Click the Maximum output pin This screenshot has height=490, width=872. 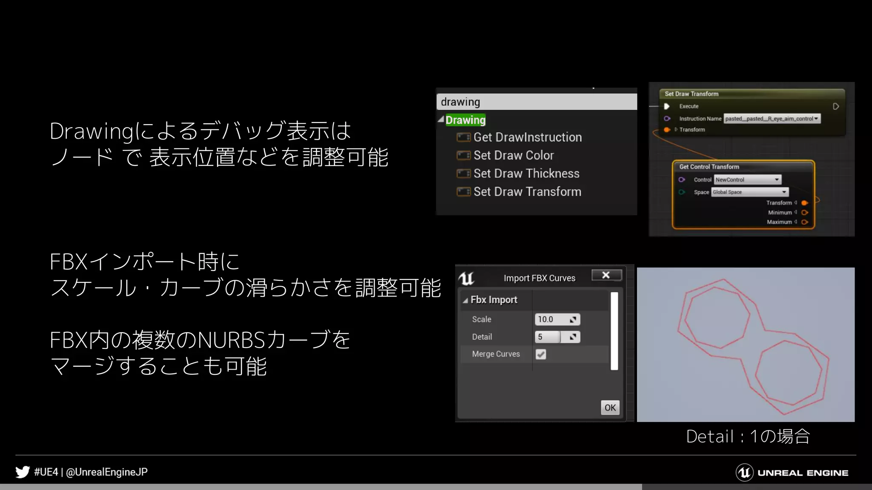[x=805, y=222]
